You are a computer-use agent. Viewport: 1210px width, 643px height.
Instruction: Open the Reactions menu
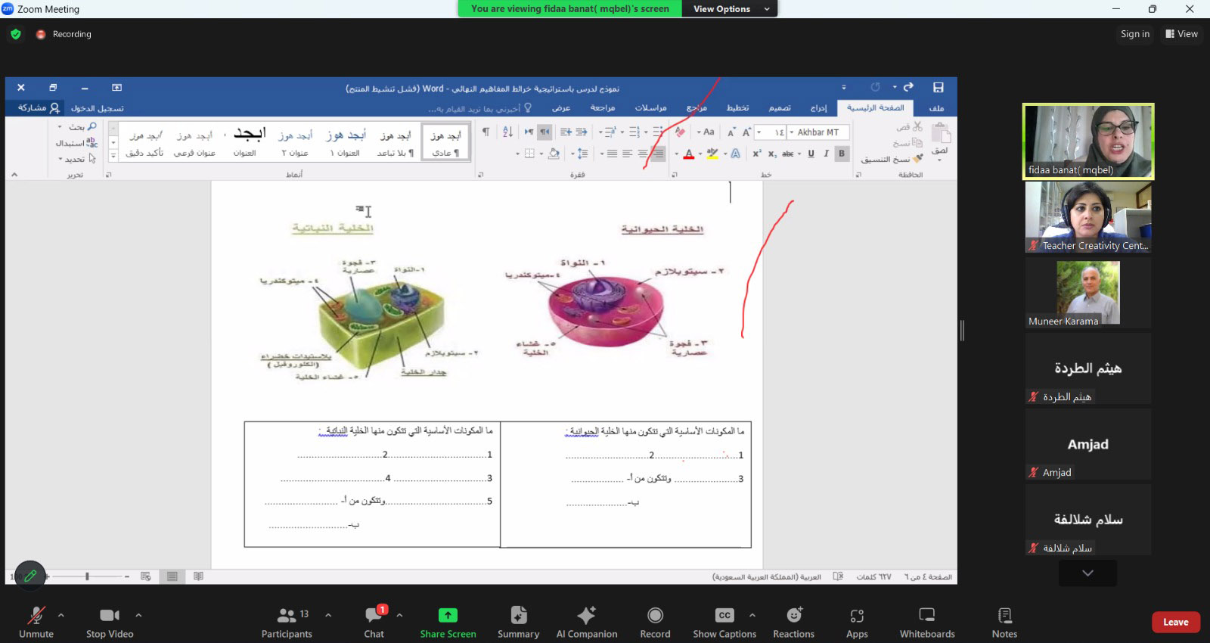point(793,622)
